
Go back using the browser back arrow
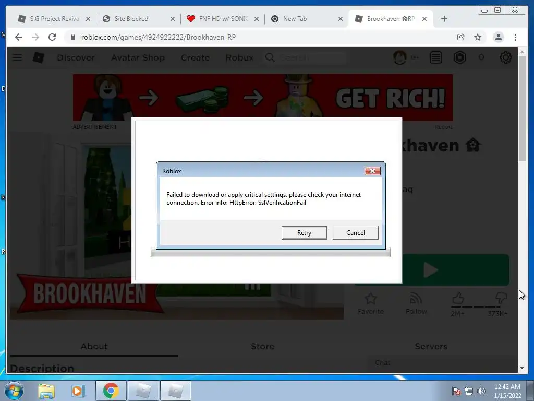[19, 37]
